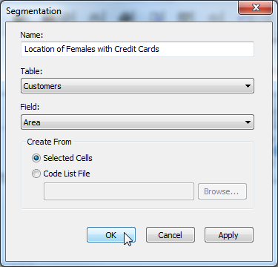This screenshot has width=278, height=267.
Task: Open the Table dropdown showing Customers
Action: tap(137, 86)
